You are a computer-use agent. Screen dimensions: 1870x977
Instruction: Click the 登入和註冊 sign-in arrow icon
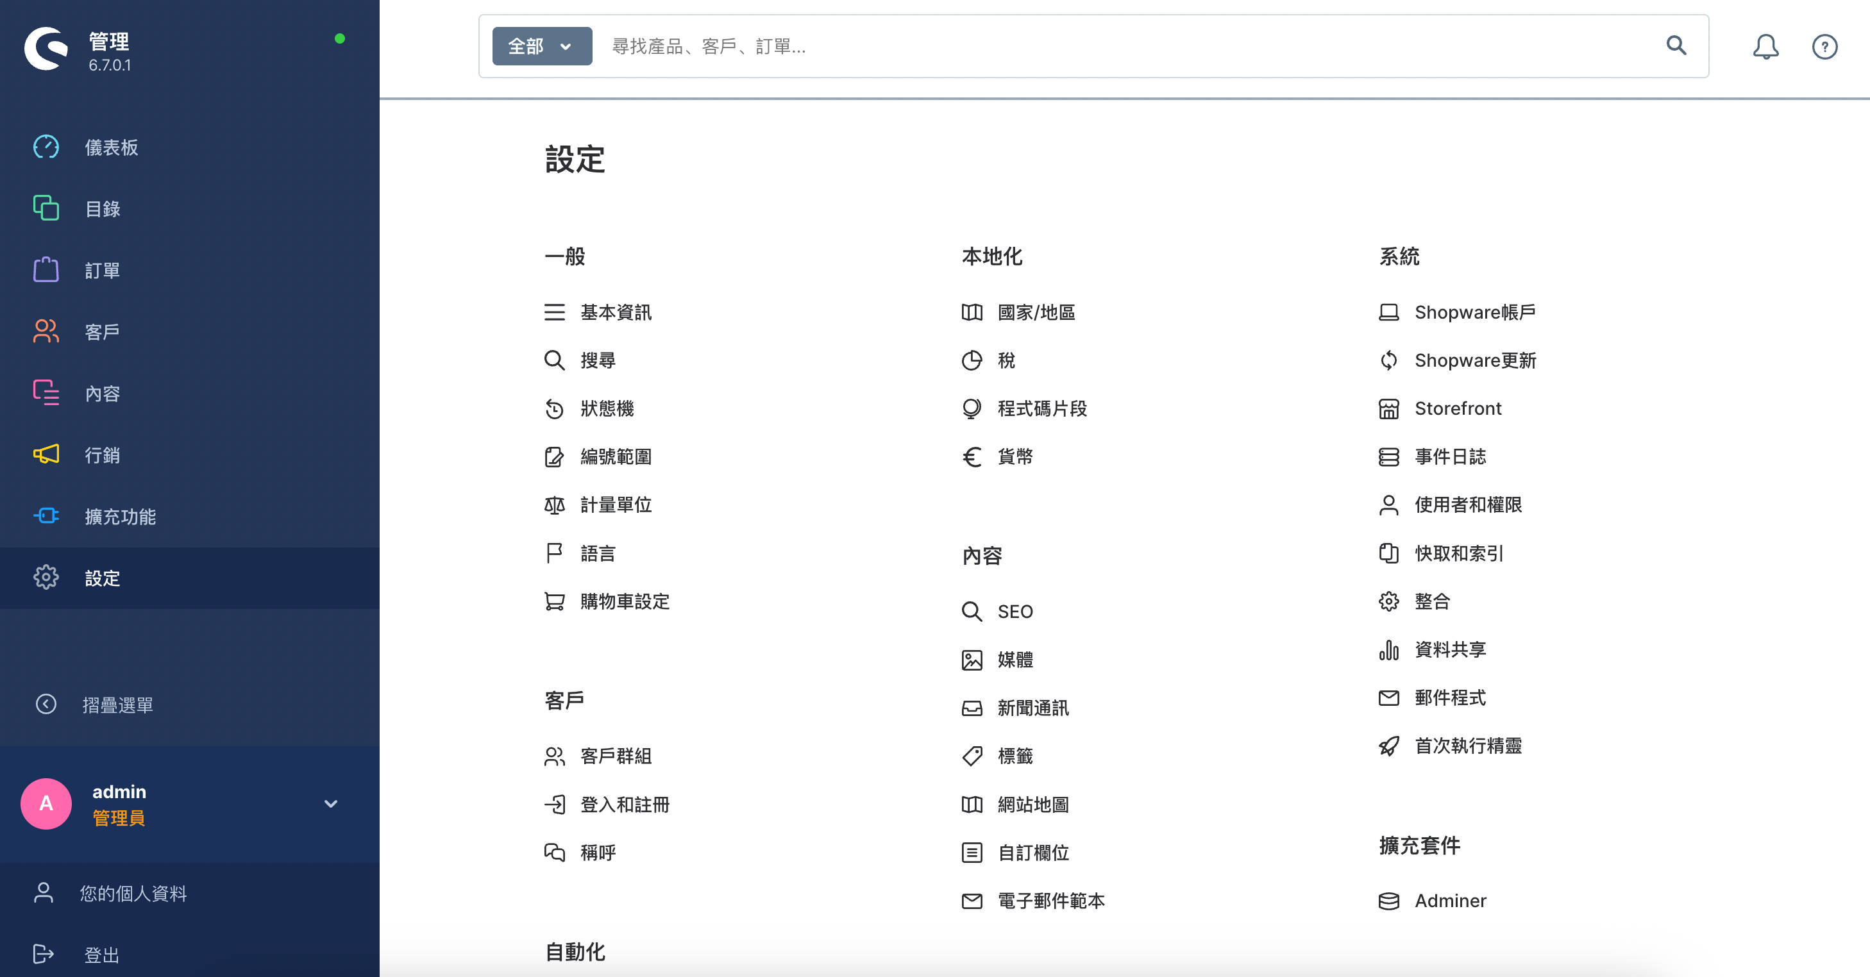click(x=554, y=805)
